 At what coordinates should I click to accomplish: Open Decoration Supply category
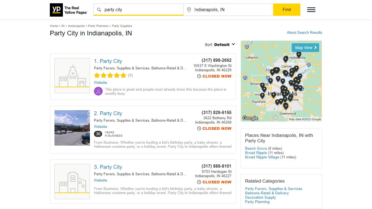tap(260, 198)
